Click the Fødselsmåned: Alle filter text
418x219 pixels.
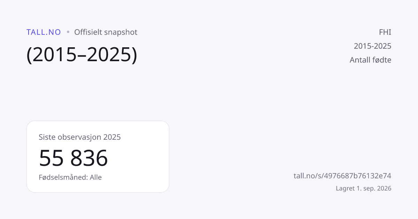pos(70,177)
